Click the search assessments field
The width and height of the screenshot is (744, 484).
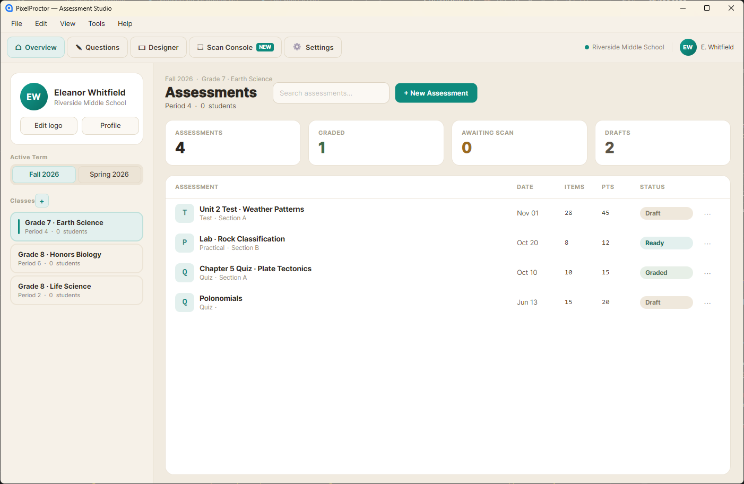(x=331, y=93)
